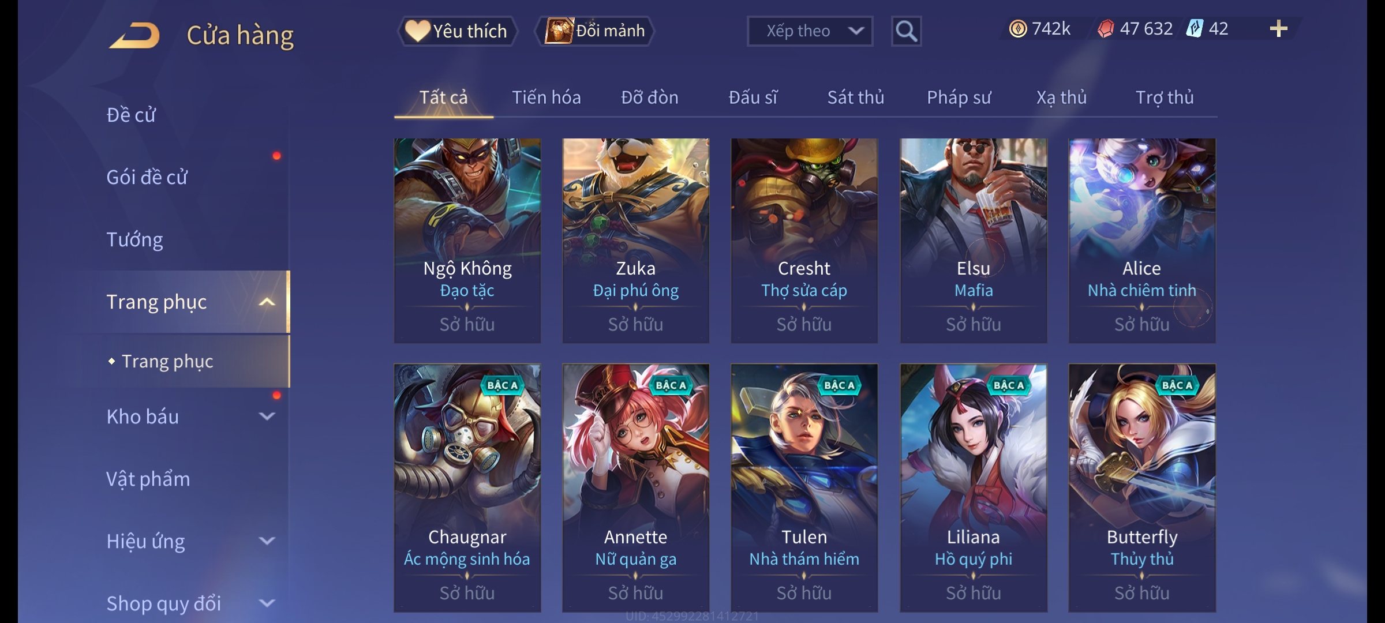The height and width of the screenshot is (623, 1385).
Task: Expand the Kho báu sidebar section
Action: tap(267, 416)
